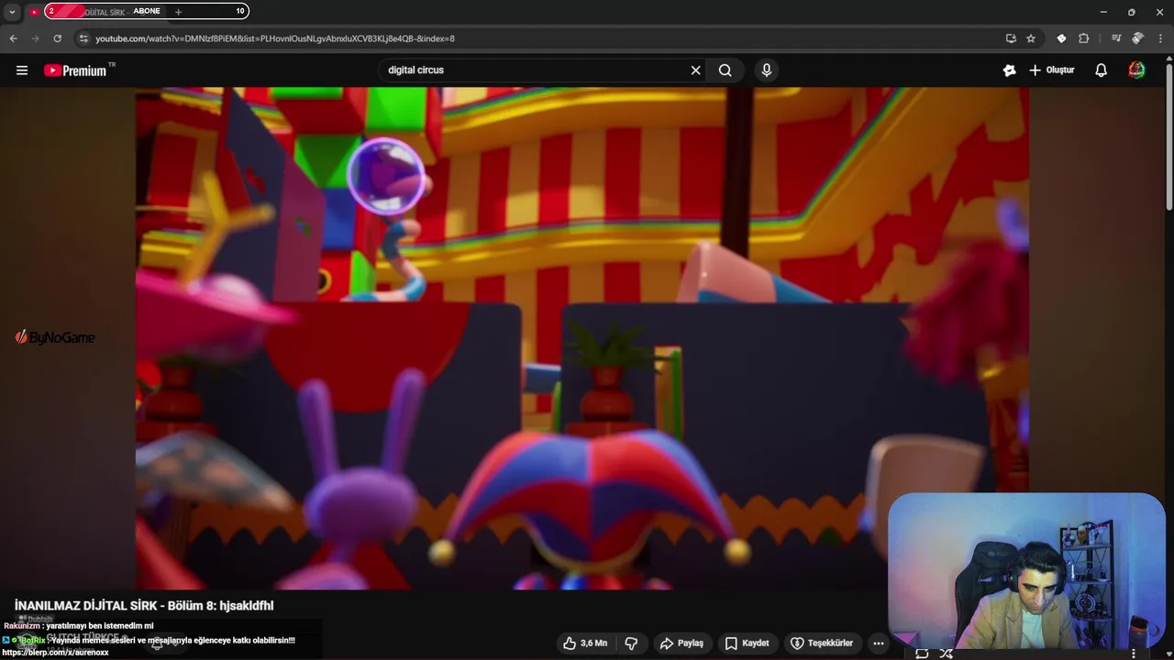The width and height of the screenshot is (1174, 660).
Task: Start voice search with microphone
Action: coord(767,71)
